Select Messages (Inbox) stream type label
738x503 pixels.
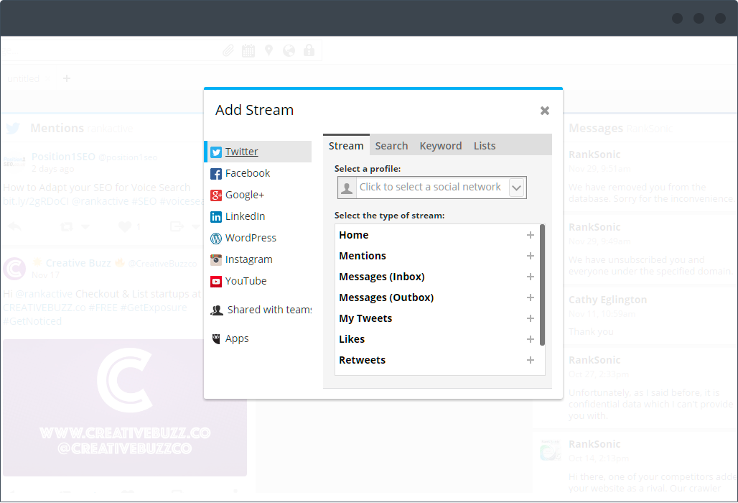point(382,277)
